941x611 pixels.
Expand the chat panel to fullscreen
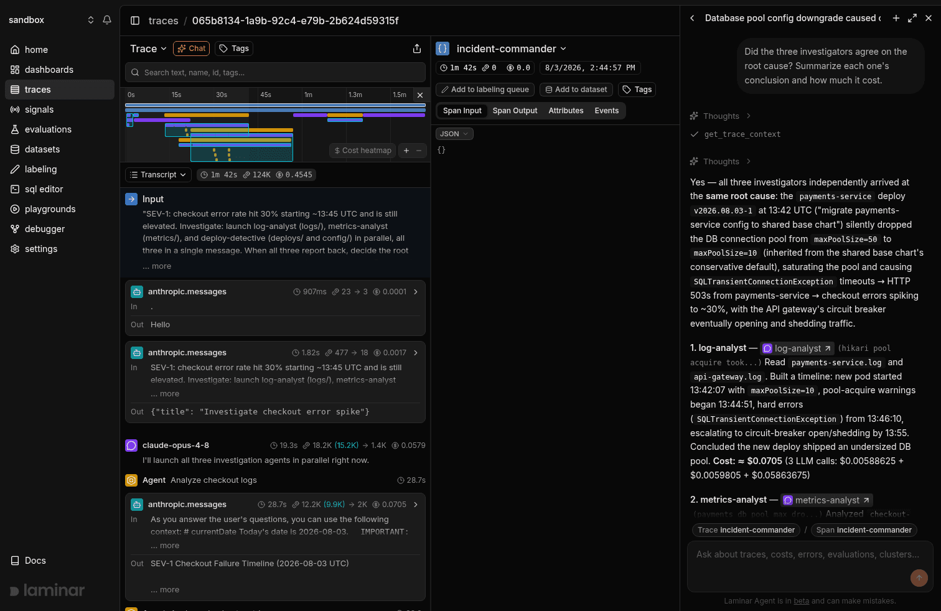click(x=912, y=18)
